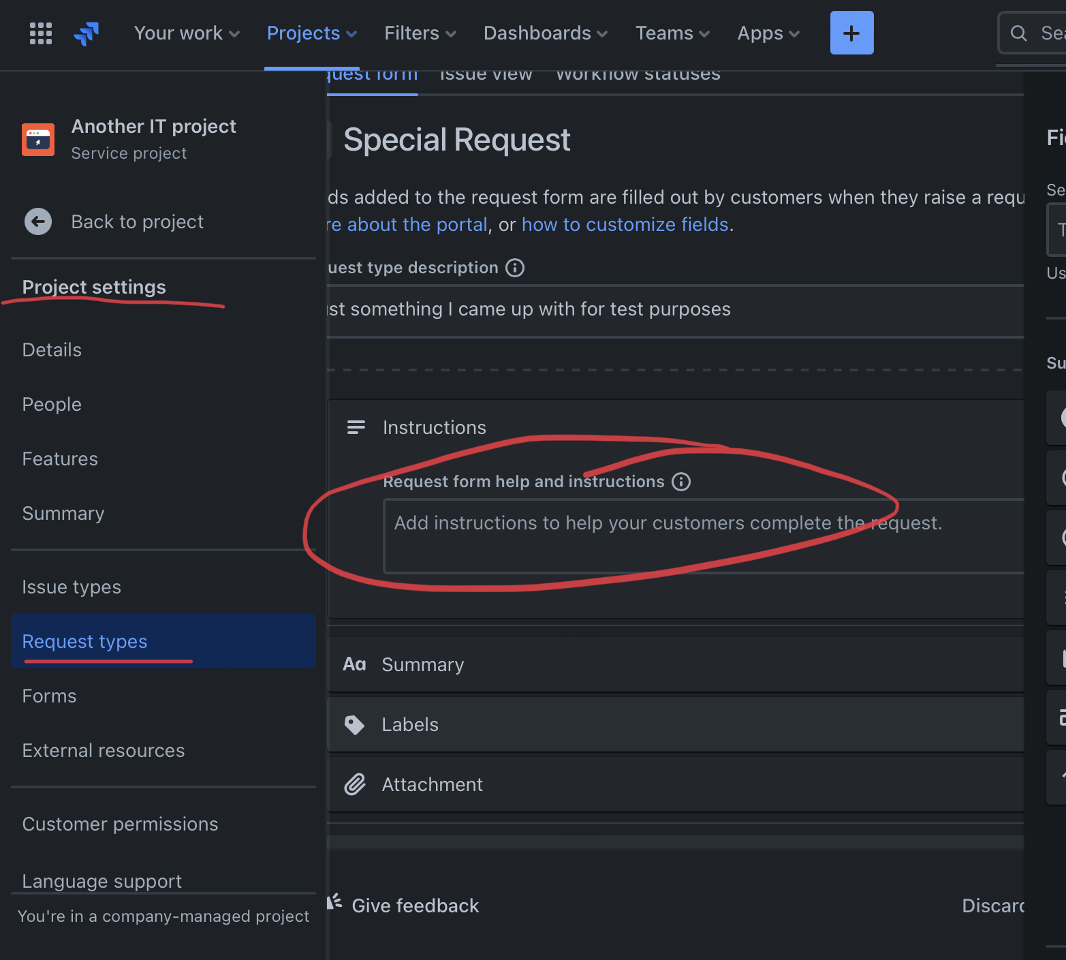Screen dimensions: 1066x960
Task: Click the Aa icon beside Summary field
Action: point(355,664)
